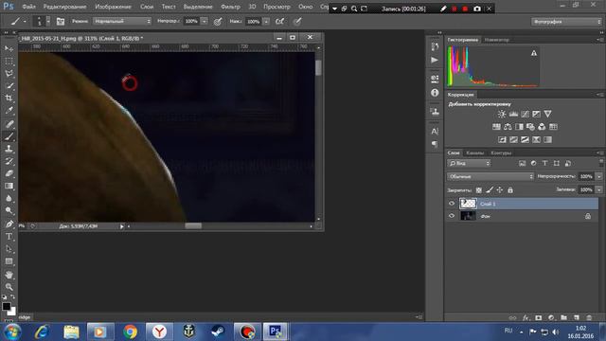This screenshot has height=341, width=606.
Task: Open layer styles fx menu
Action: click(x=526, y=318)
